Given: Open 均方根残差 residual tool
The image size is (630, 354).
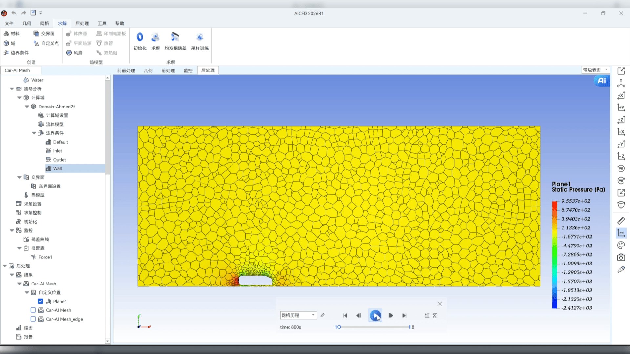Looking at the screenshot, I should (x=175, y=41).
